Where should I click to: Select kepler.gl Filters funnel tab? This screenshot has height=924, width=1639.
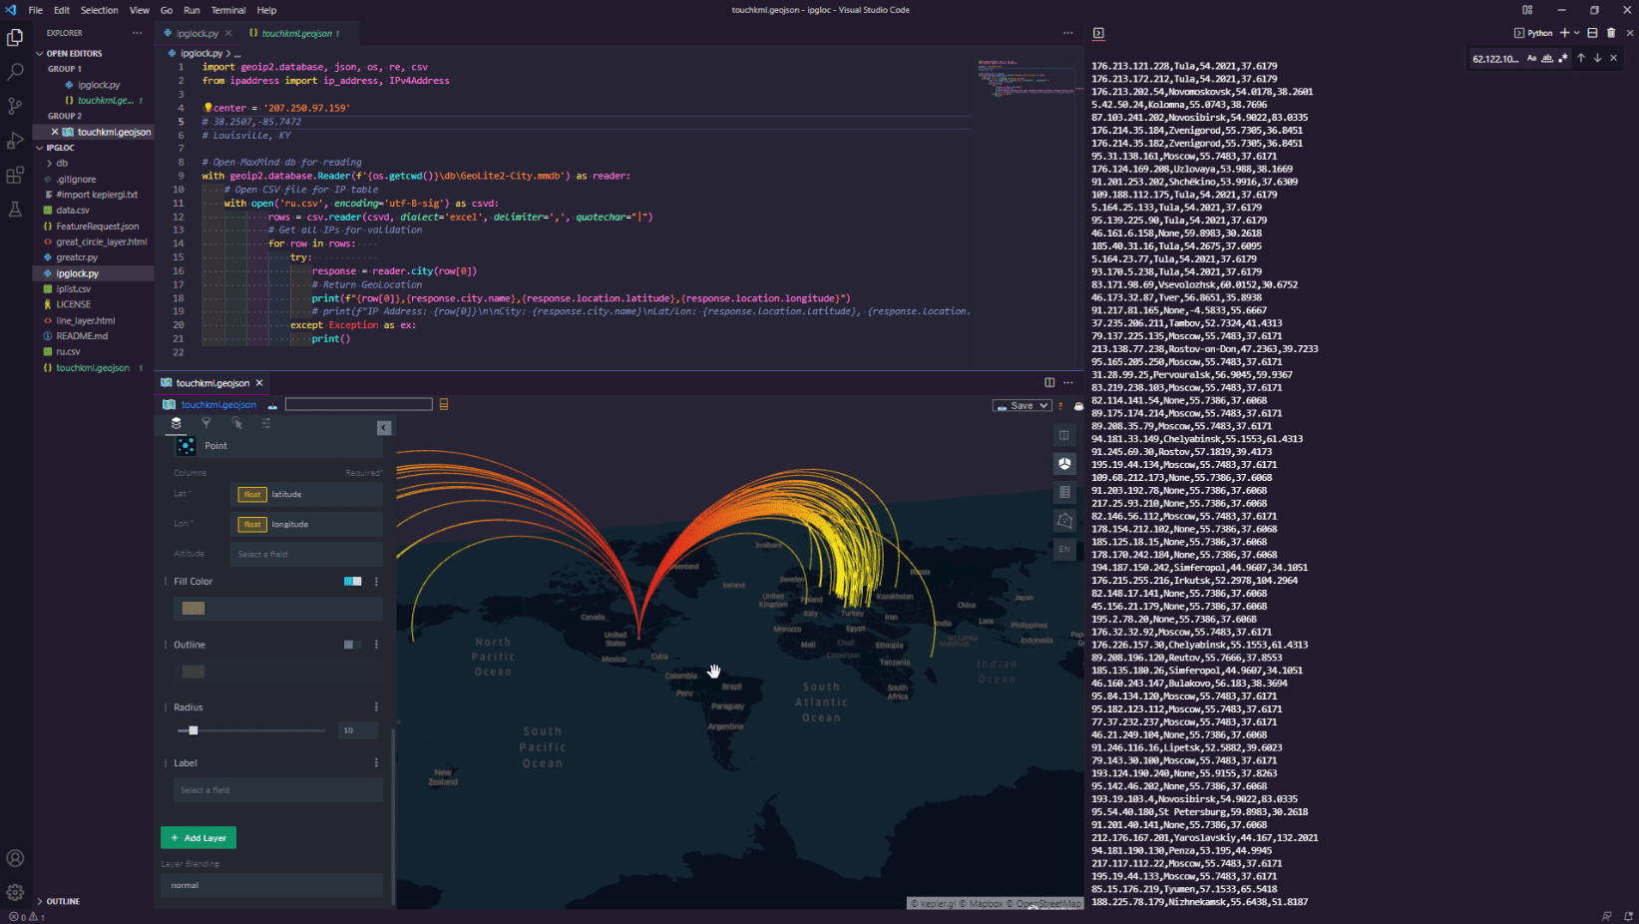click(206, 423)
